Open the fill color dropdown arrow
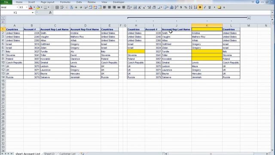 coord(41,7)
